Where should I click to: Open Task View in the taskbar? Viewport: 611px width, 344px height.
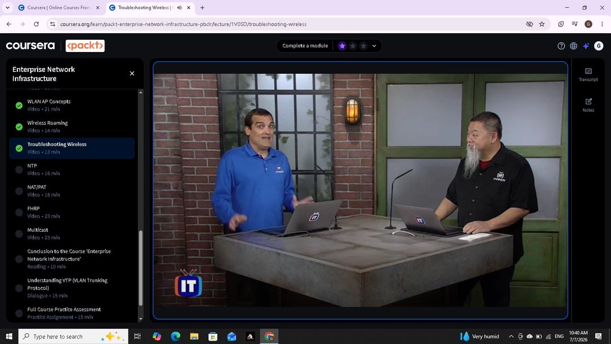[137, 336]
